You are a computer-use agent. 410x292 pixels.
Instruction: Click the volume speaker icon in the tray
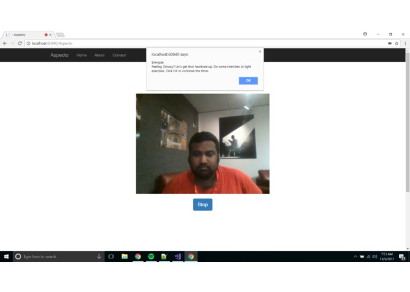click(375, 257)
